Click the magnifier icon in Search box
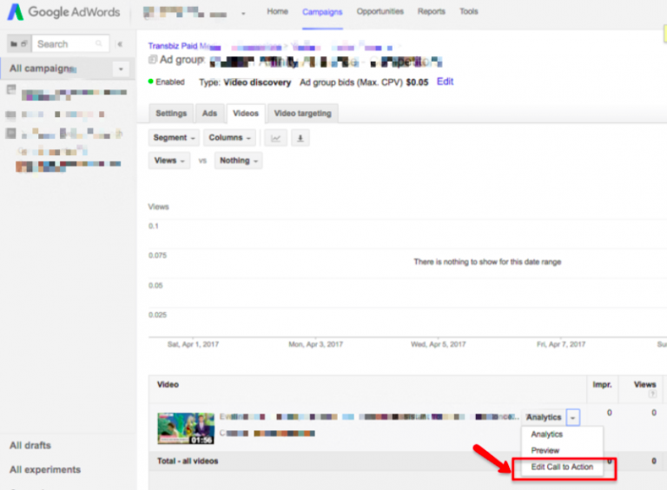 (x=99, y=43)
